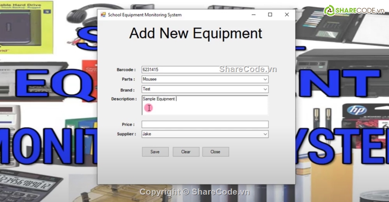
Task: Minimize the School Equipment Monitoring System window
Action: coord(253,15)
